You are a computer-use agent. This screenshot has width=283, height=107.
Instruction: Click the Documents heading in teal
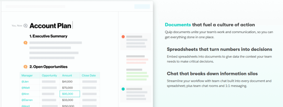(x=178, y=25)
